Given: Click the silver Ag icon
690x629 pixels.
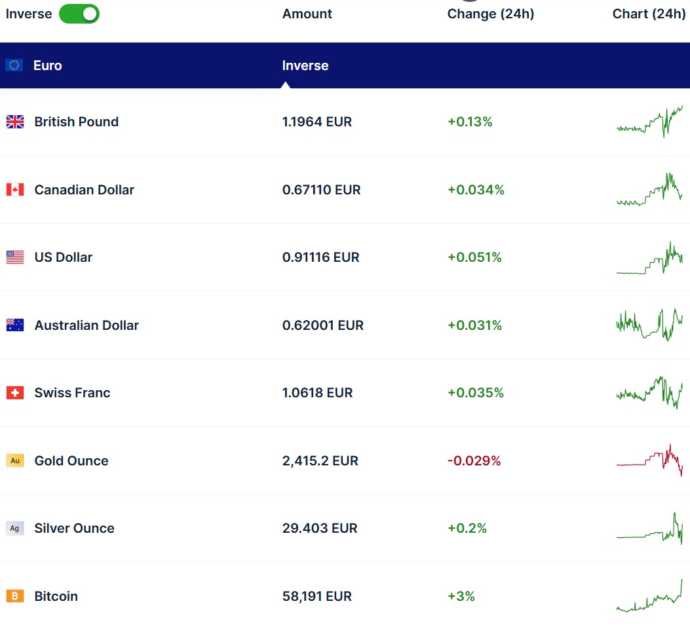Looking at the screenshot, I should pyautogui.click(x=14, y=528).
